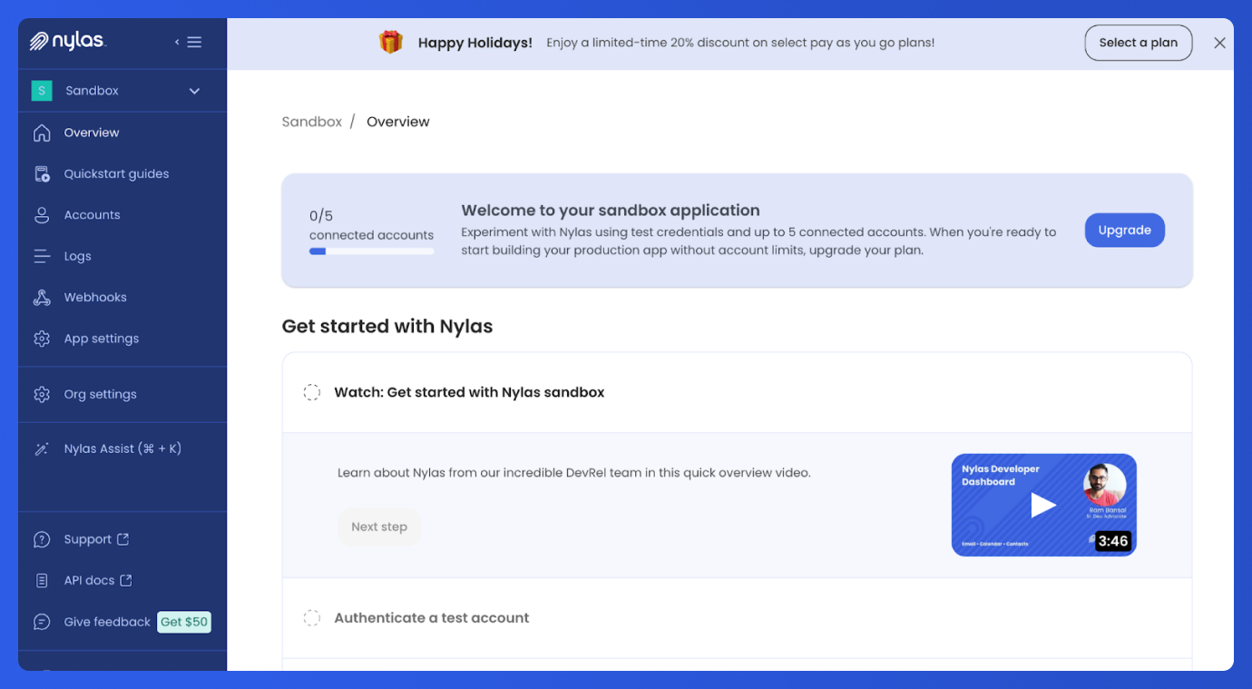Click the Welcome to your sandbox application heading
The width and height of the screenshot is (1252, 689).
pyautogui.click(x=611, y=211)
